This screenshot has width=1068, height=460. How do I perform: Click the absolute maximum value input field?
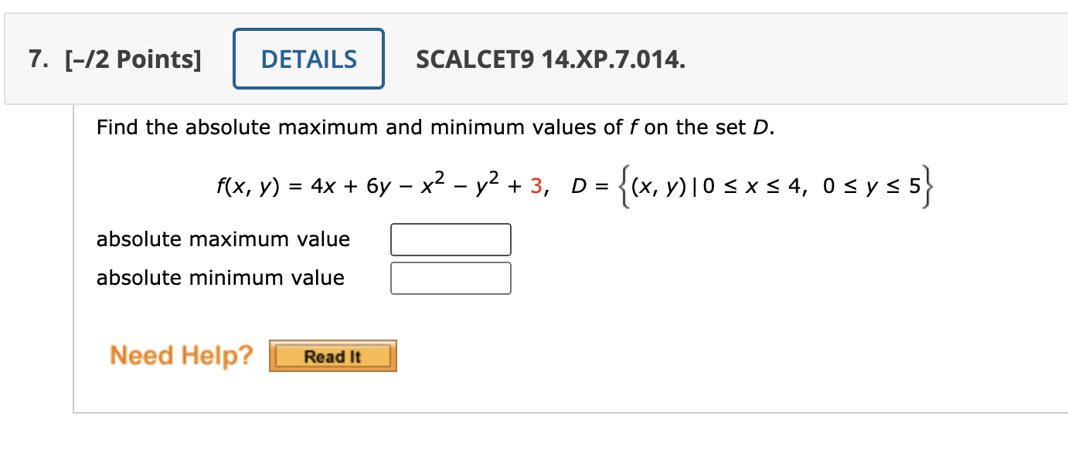click(451, 239)
